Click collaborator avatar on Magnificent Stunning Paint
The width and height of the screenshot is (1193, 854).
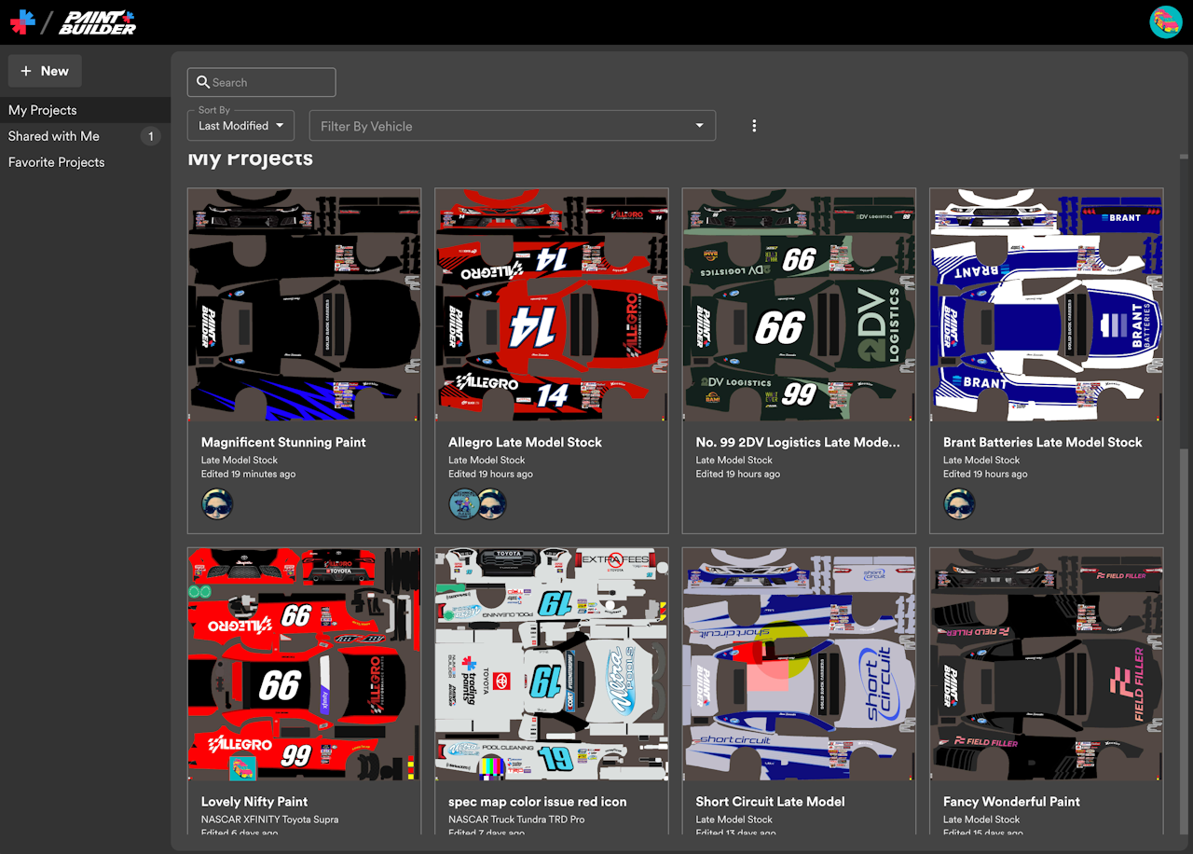pyautogui.click(x=217, y=504)
